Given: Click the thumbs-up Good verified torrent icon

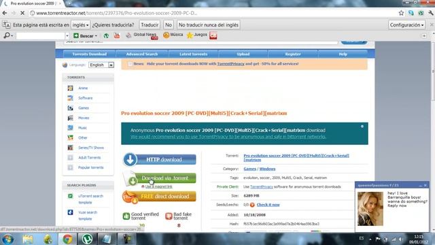Looking at the screenshot, I should point(126,216).
